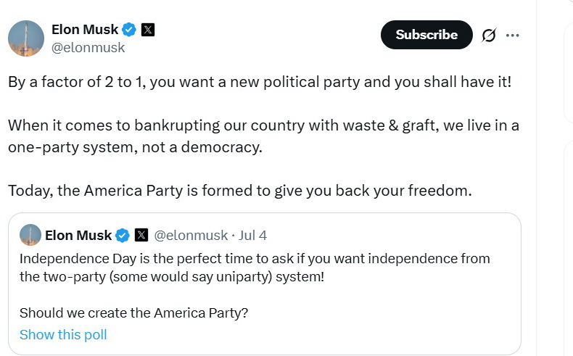Open the Jul 4 timestamp of quoted post

pos(252,235)
